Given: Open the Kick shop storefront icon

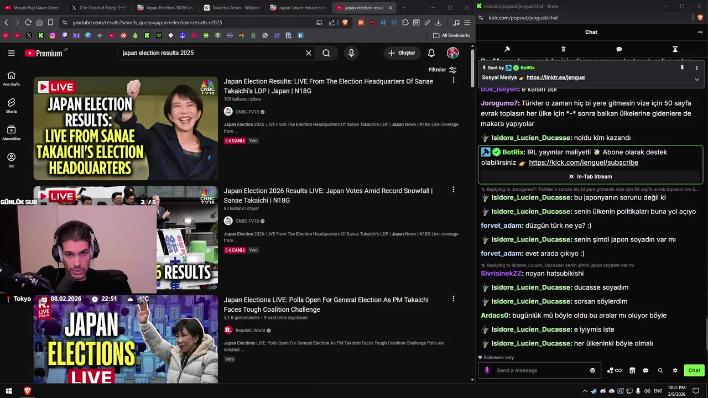Looking at the screenshot, I should pos(632,370).
